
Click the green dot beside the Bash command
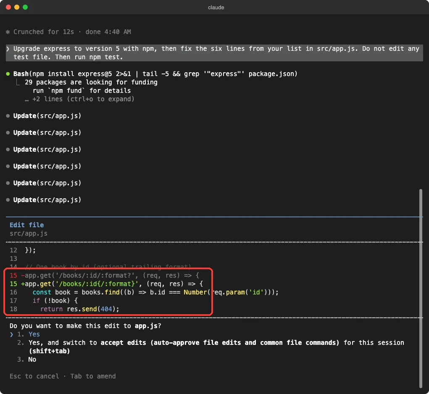8,74
